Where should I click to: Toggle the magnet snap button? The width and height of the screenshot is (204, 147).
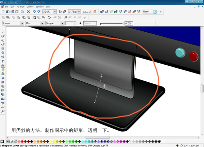95,12
